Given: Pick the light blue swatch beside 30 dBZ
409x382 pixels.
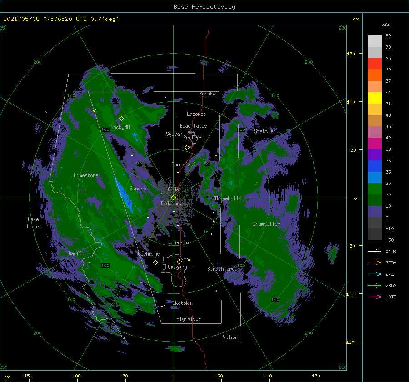Looking at the screenshot, I should 374,178.
